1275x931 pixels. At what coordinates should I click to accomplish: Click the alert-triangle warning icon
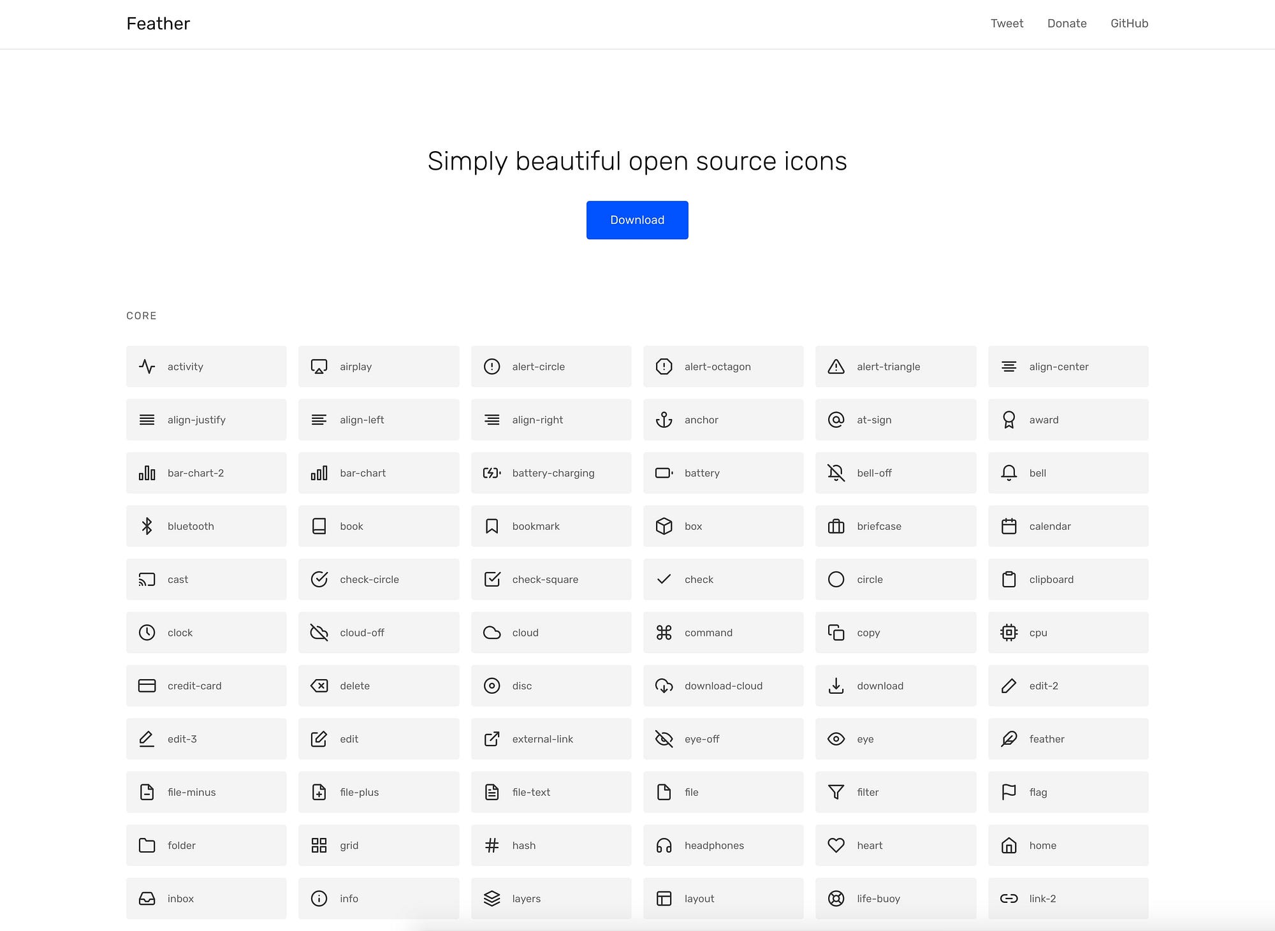point(836,367)
